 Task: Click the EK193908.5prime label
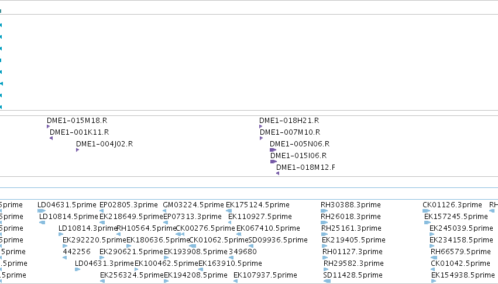click(195, 252)
